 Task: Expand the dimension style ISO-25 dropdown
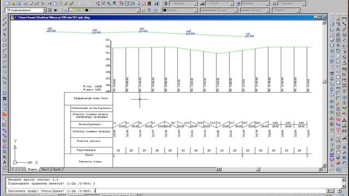(x=232, y=3)
